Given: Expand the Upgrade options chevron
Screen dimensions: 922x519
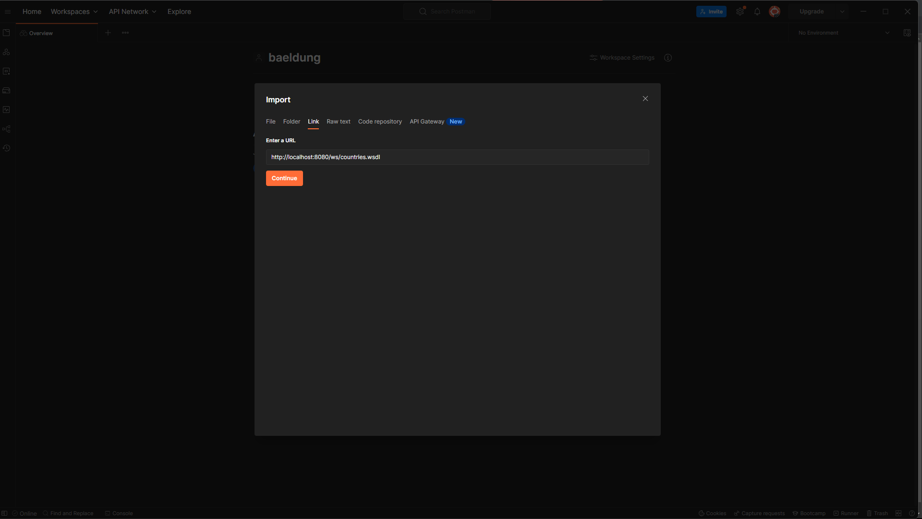Looking at the screenshot, I should tap(842, 11).
